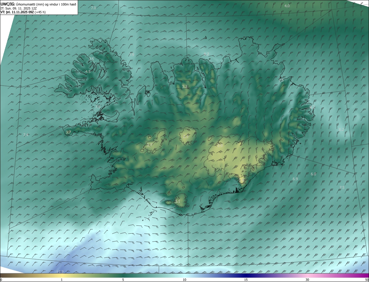Click the 7.9 value label
The width and height of the screenshot is (369, 282).
[131, 54]
